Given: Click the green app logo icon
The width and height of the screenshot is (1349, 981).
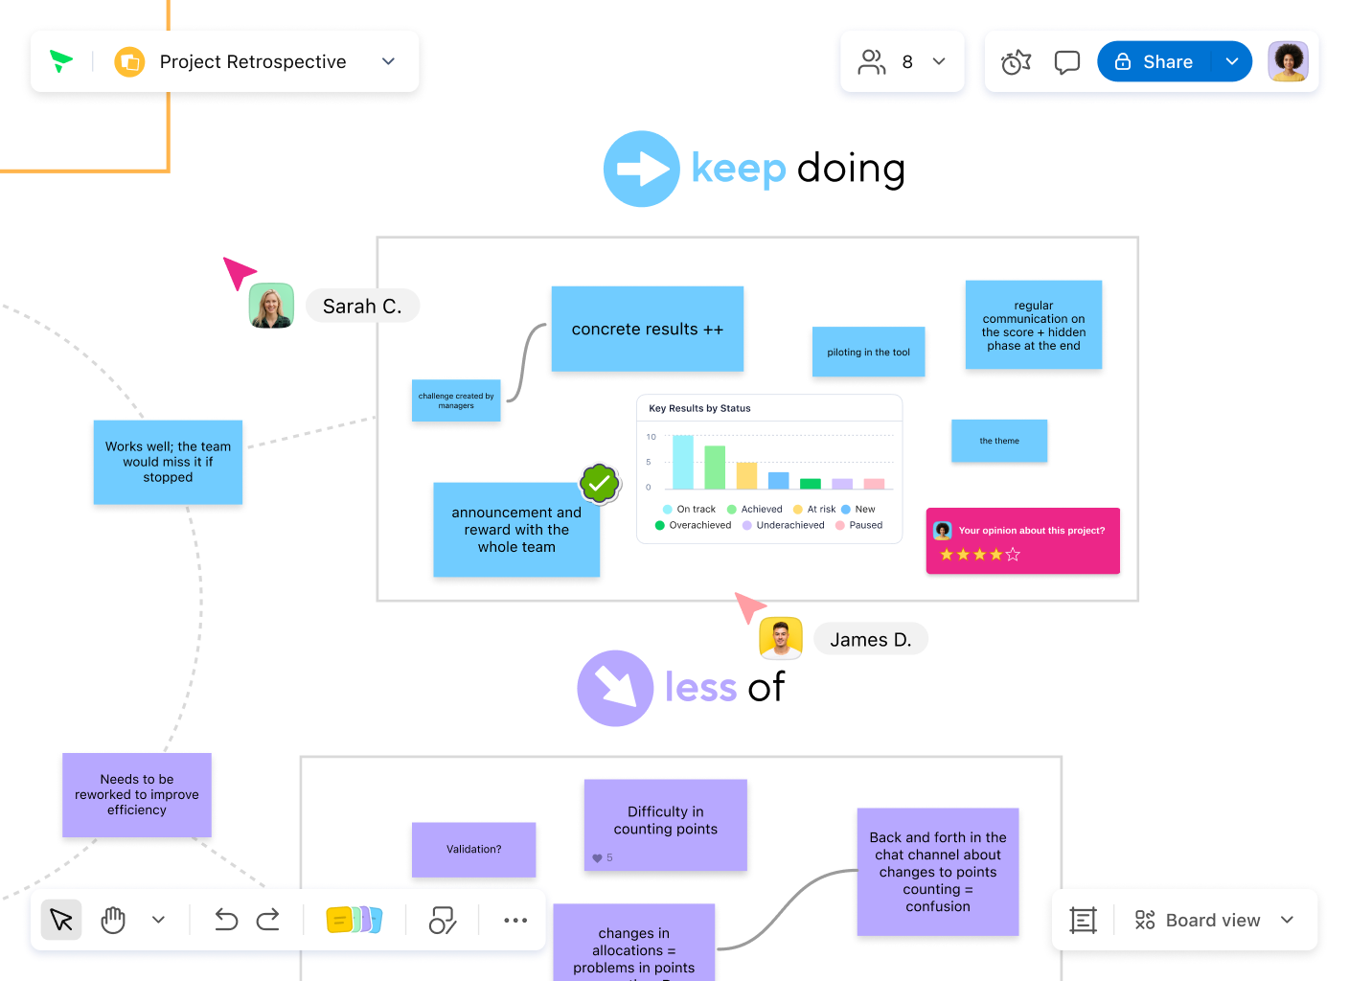Looking at the screenshot, I should tap(61, 61).
